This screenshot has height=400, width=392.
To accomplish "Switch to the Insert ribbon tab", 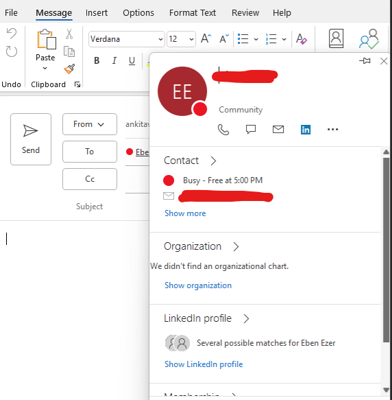I will click(97, 13).
